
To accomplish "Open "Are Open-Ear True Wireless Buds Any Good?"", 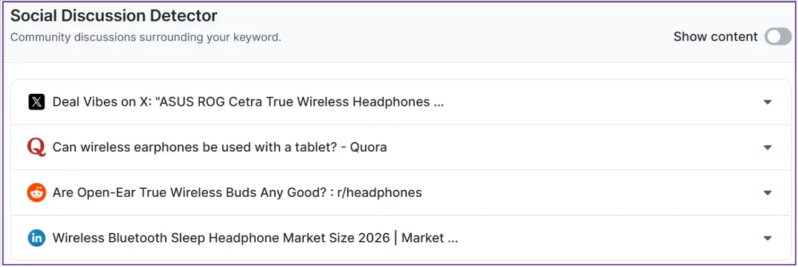I will click(x=190, y=193).
